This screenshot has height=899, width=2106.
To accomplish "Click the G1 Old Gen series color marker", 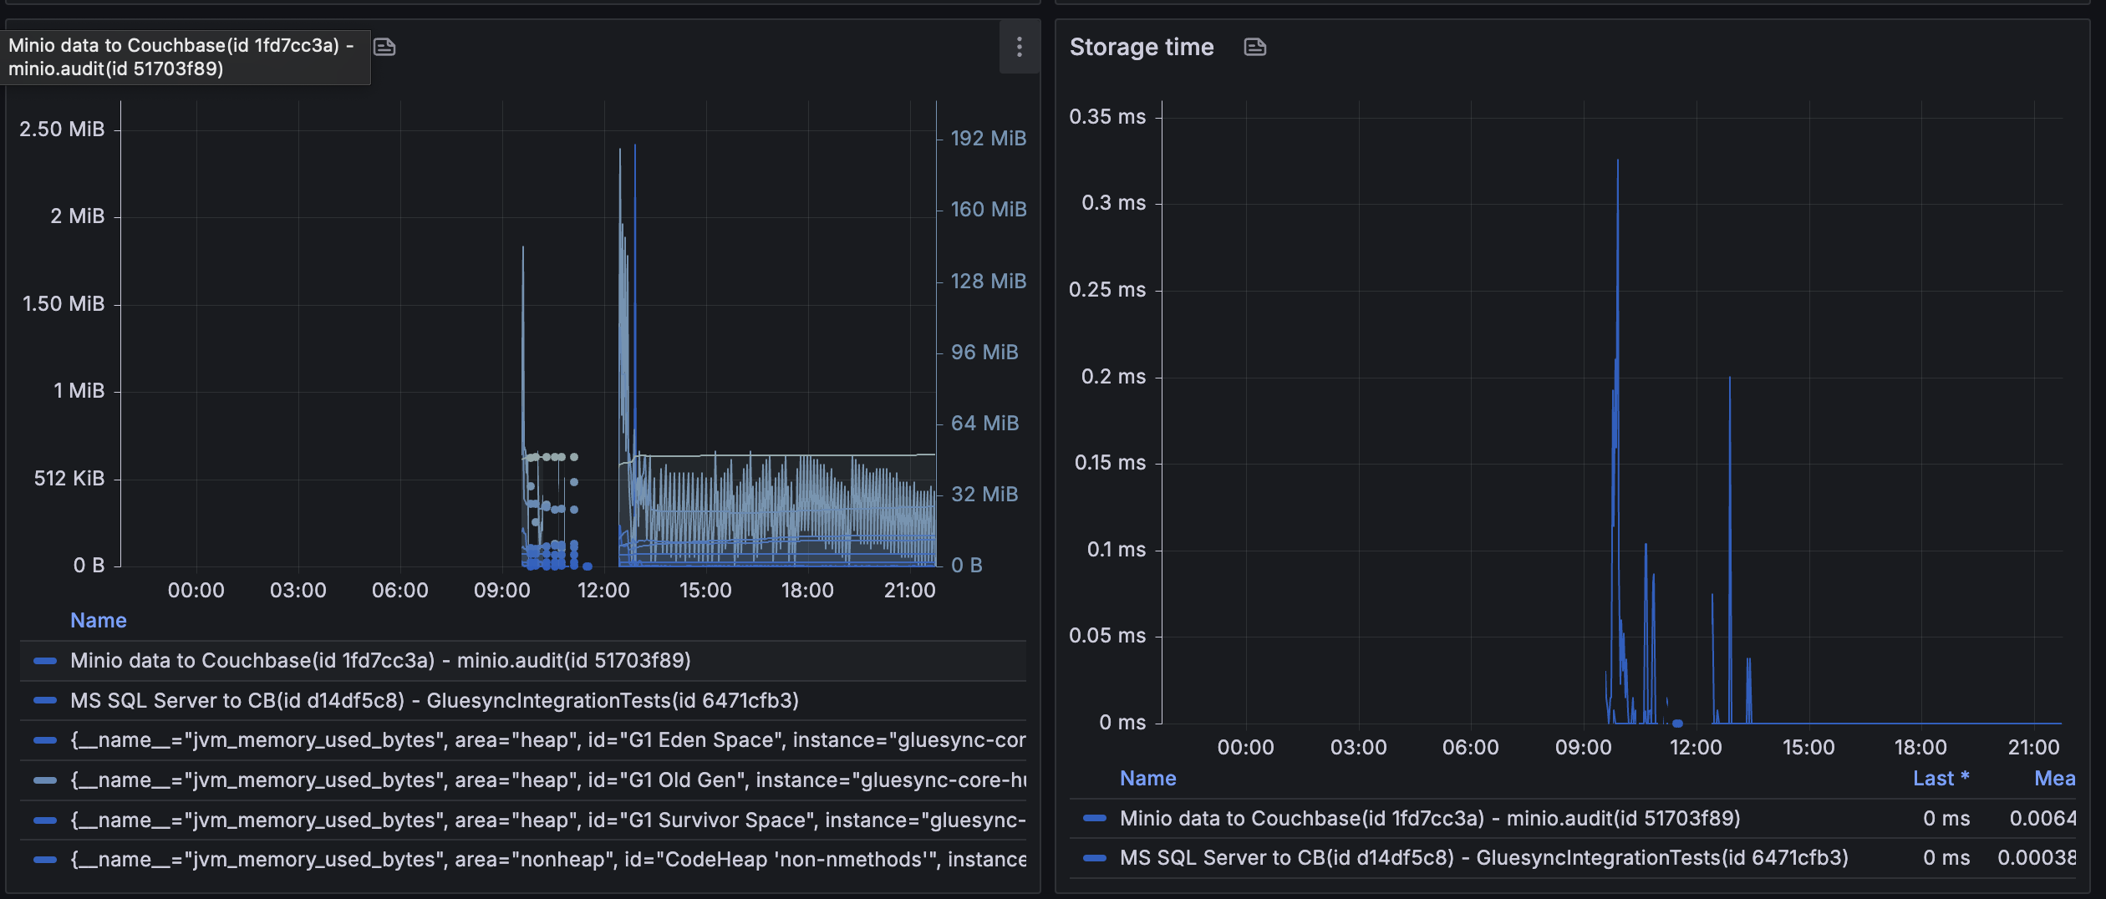I will 45,780.
